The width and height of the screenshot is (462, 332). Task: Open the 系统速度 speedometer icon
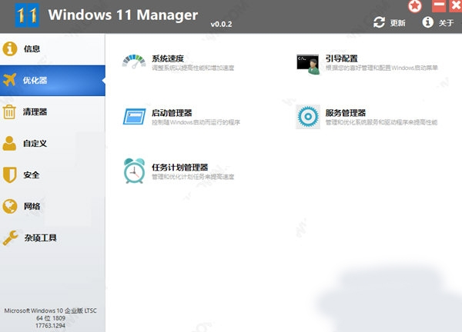point(134,61)
